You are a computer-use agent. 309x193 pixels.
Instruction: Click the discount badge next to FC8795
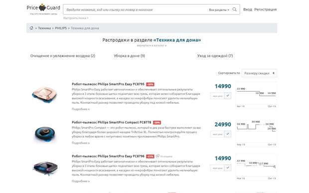tap(150, 84)
